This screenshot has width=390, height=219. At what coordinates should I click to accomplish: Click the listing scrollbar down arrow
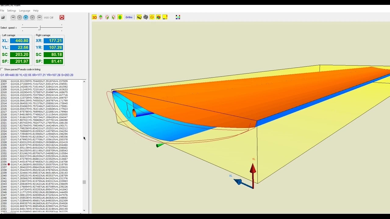pos(84,210)
